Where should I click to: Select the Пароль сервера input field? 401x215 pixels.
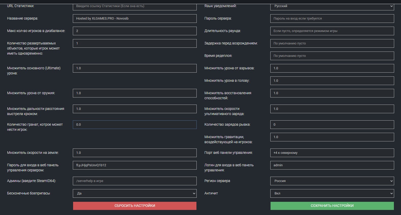pyautogui.click(x=332, y=19)
